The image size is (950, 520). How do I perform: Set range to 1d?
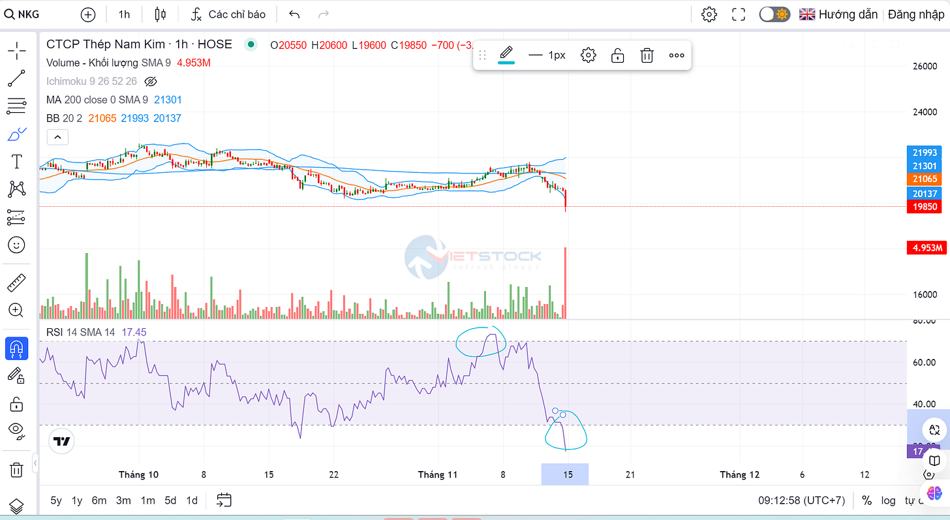point(192,500)
